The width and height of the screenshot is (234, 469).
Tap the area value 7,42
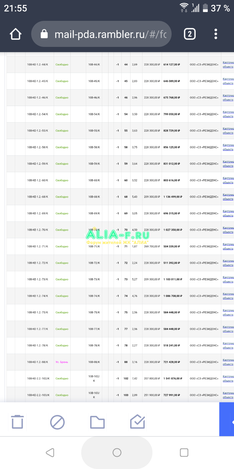click(135, 379)
